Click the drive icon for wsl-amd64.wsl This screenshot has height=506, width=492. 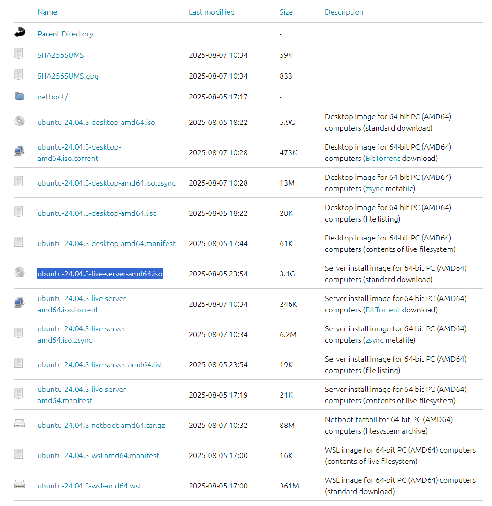click(x=19, y=484)
